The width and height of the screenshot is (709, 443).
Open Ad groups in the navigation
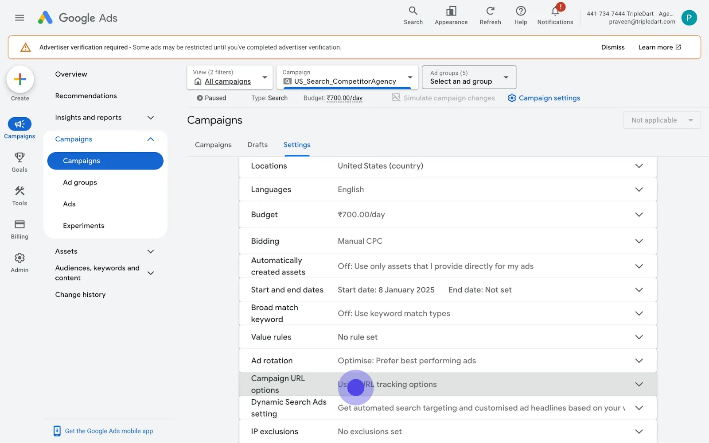80,183
